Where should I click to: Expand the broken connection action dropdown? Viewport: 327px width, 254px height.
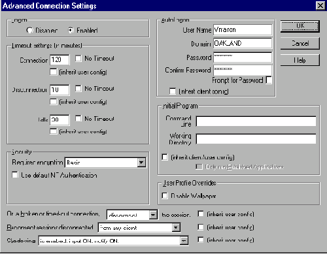[x=153, y=215]
